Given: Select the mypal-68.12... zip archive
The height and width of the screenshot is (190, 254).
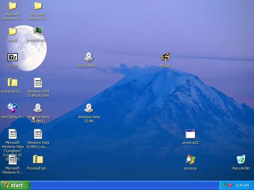Looking at the screenshot, I should pyautogui.click(x=13, y=83).
